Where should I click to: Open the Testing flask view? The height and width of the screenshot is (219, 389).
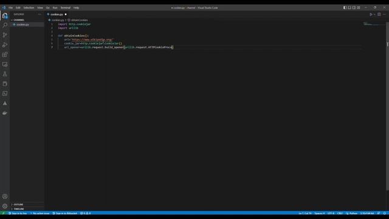[x=5, y=74]
